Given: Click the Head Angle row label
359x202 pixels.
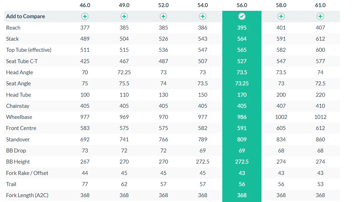Looking at the screenshot, I should [x=20, y=72].
